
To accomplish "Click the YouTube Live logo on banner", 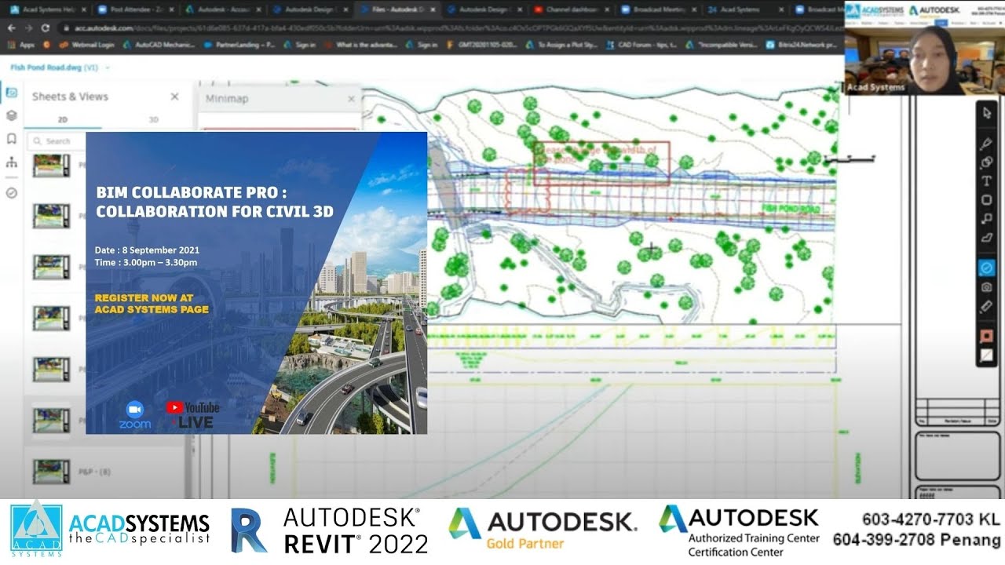I will pos(192,414).
